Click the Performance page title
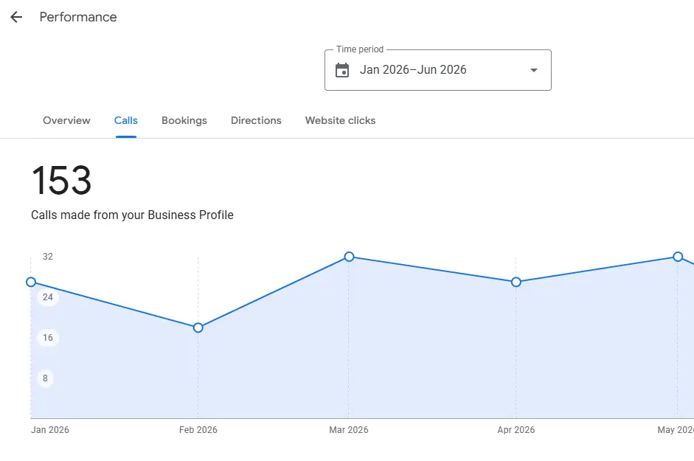 tap(78, 17)
